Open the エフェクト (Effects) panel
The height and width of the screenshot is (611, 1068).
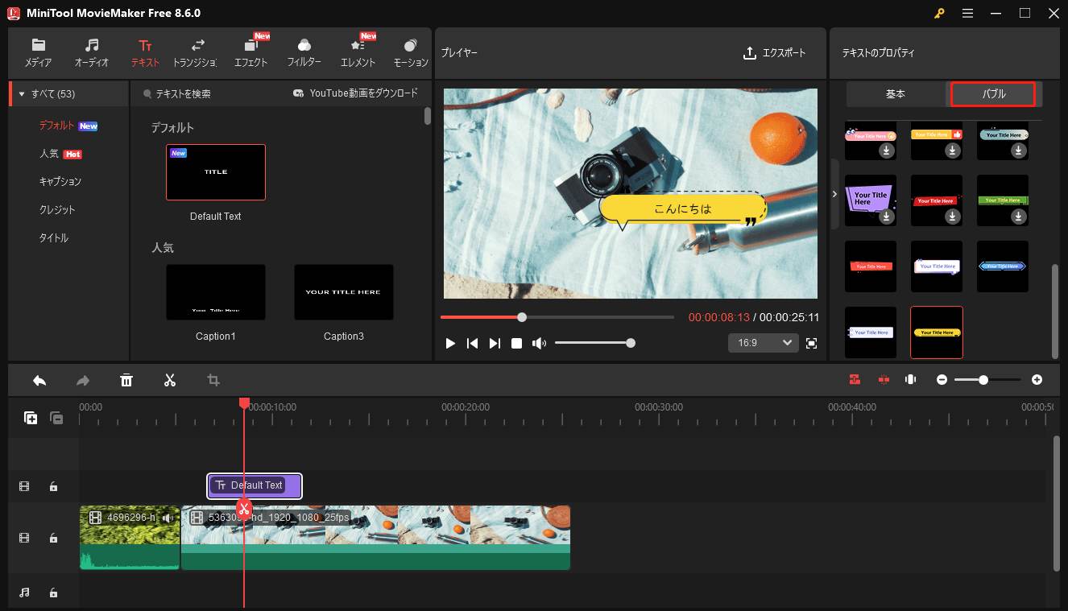coord(250,52)
